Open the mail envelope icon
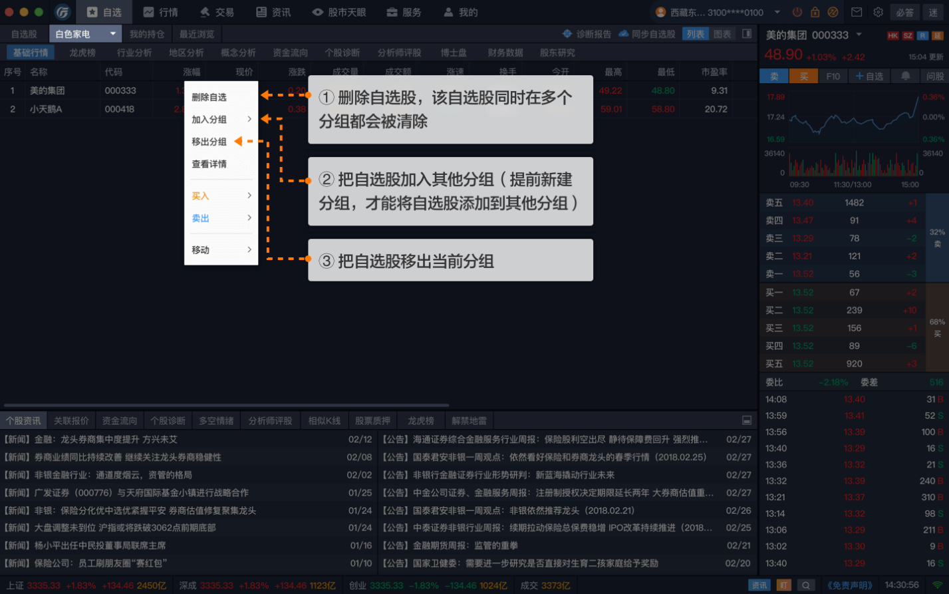Viewport: 949px width, 594px height. pyautogui.click(x=857, y=12)
